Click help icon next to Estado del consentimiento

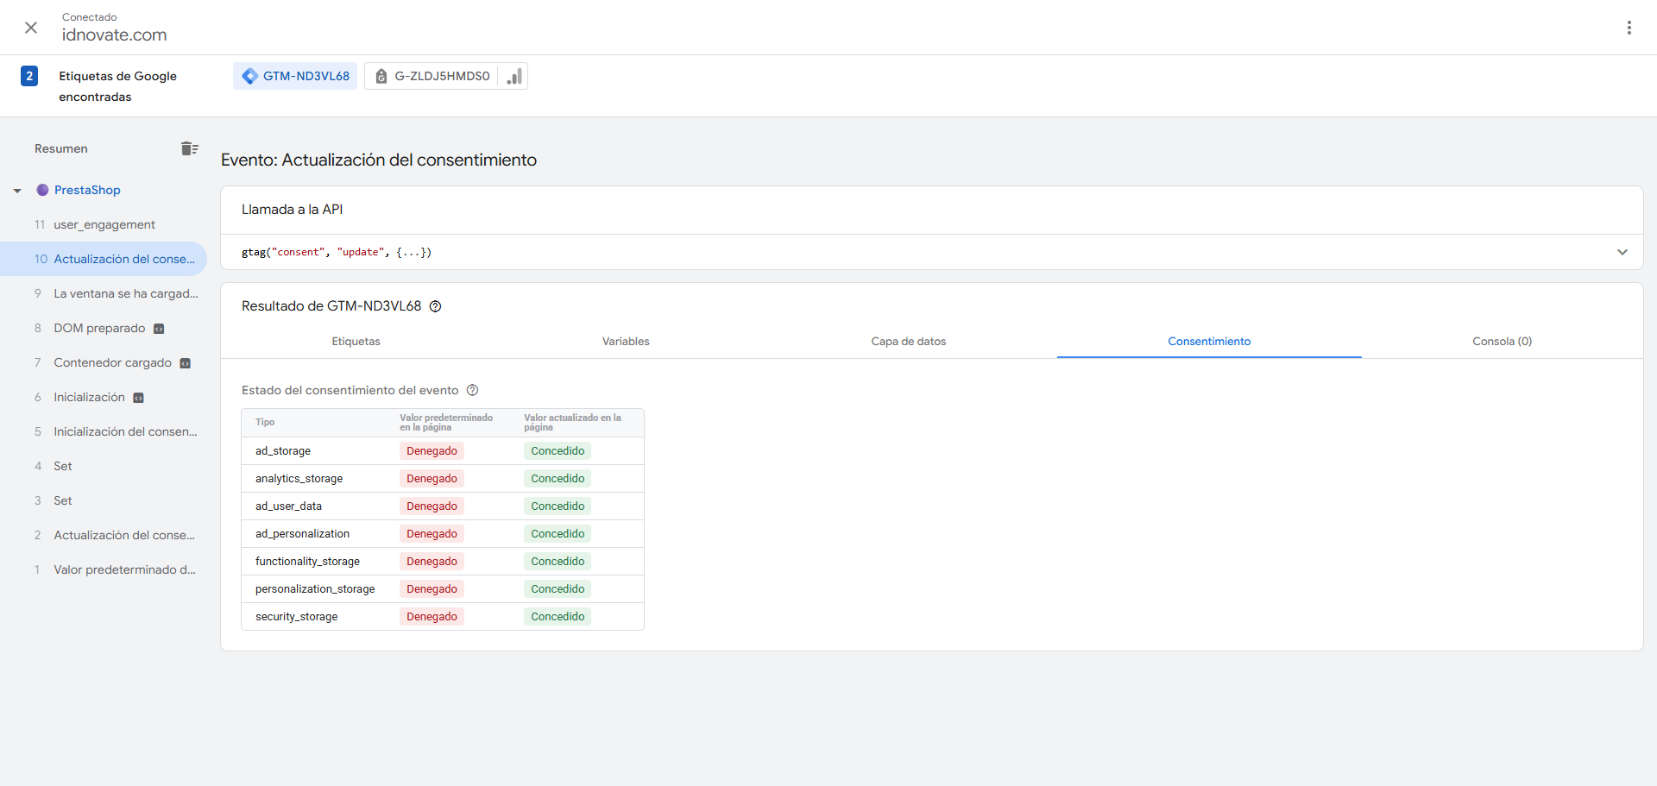[472, 390]
